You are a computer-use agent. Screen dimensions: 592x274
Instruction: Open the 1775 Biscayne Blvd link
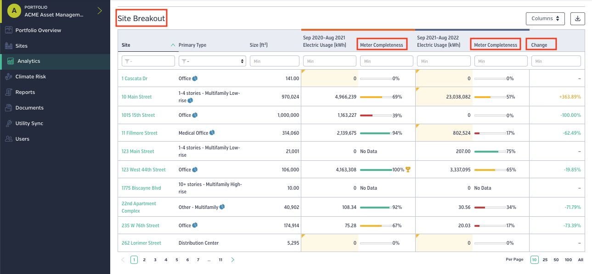[x=141, y=188]
